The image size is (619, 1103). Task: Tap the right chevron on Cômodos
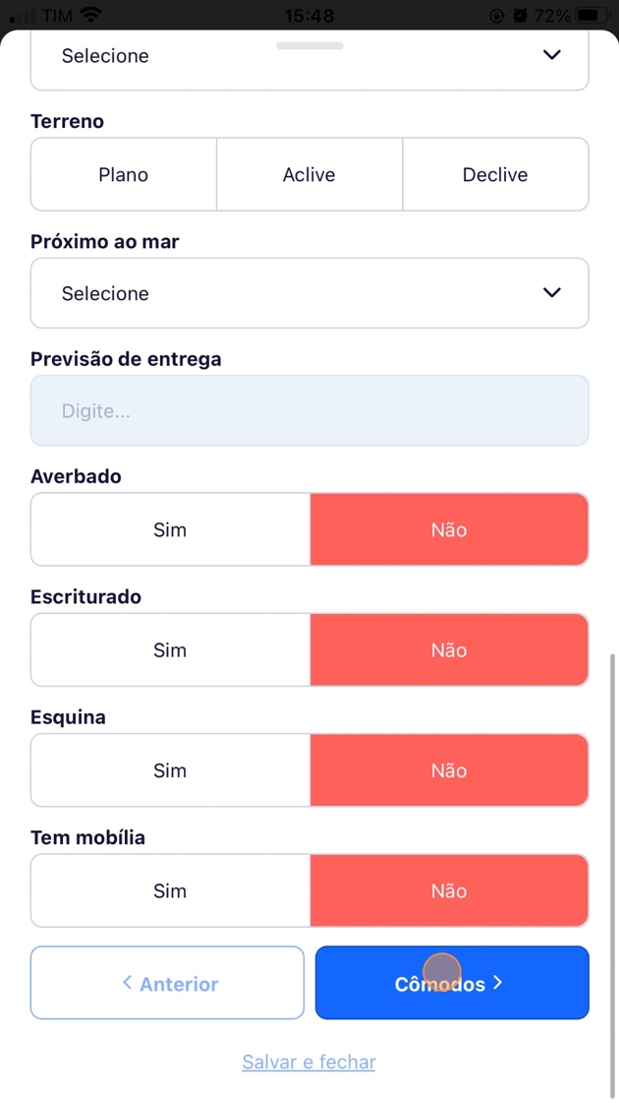[x=498, y=982]
